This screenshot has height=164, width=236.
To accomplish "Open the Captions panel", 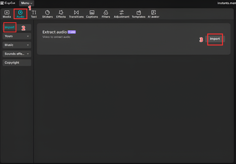I will (92, 14).
